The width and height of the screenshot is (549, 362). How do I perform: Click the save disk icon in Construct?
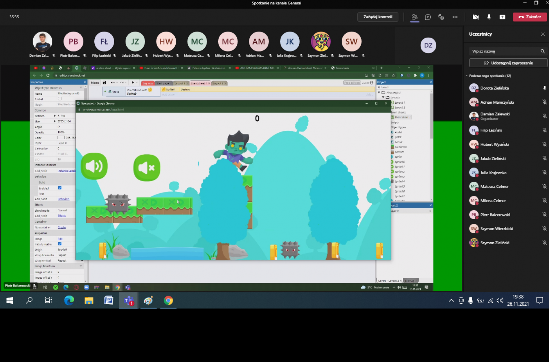(x=104, y=83)
